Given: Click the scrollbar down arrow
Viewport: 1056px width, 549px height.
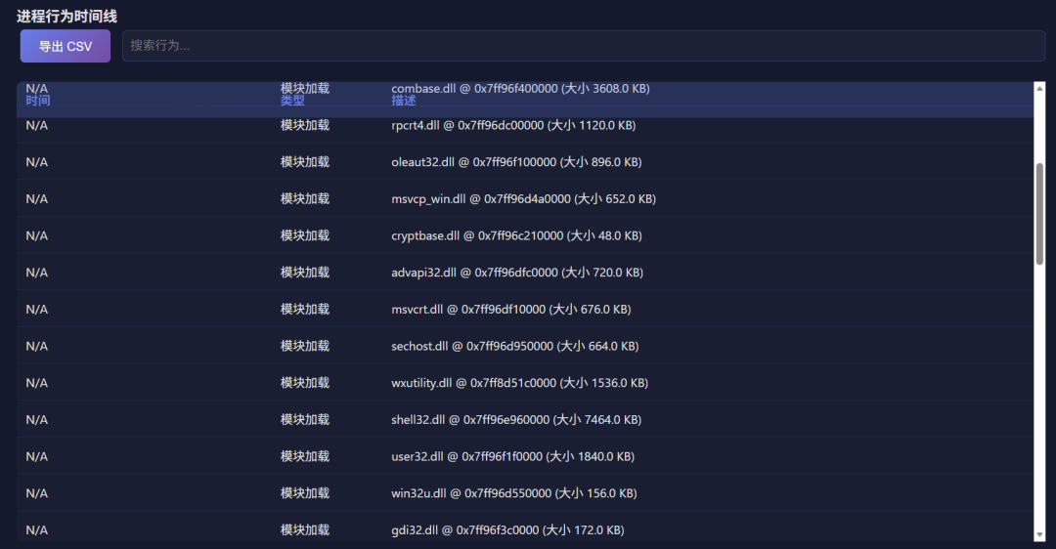Looking at the screenshot, I should pyautogui.click(x=1039, y=535).
